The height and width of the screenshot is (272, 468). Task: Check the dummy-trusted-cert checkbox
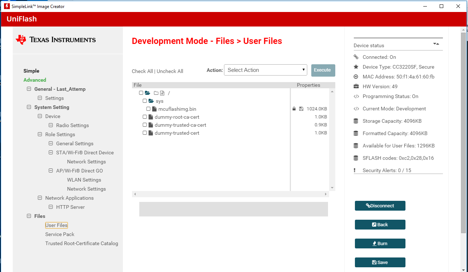145,133
